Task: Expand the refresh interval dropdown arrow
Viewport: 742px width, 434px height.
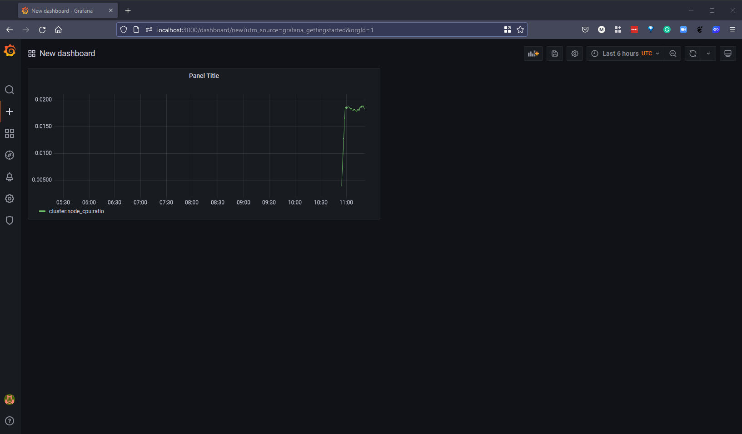Action: (708, 54)
